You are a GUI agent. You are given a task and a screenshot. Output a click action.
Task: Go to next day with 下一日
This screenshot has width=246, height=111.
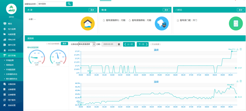click(x=143, y=44)
